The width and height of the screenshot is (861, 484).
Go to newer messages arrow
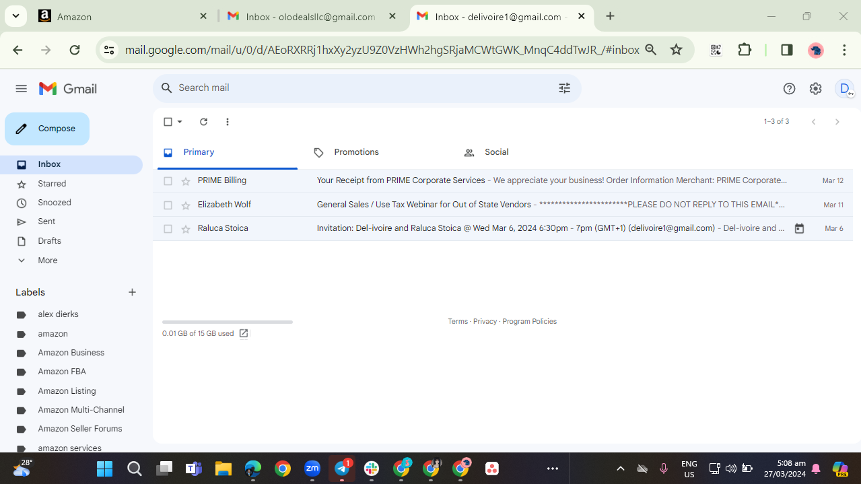(x=813, y=122)
